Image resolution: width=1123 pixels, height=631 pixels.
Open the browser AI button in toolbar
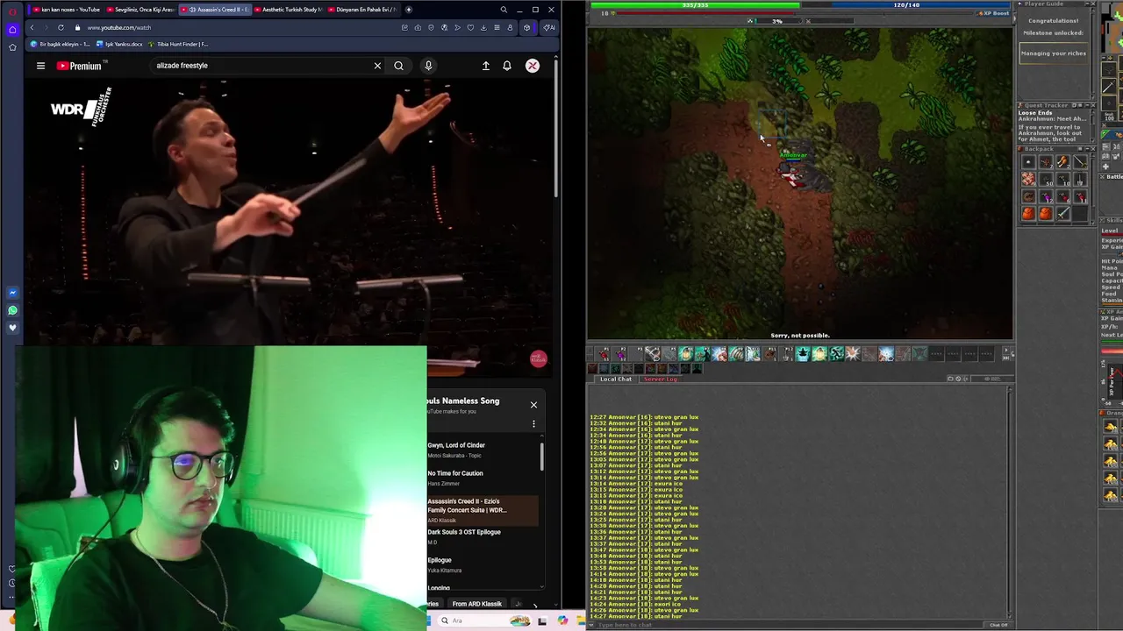click(548, 27)
